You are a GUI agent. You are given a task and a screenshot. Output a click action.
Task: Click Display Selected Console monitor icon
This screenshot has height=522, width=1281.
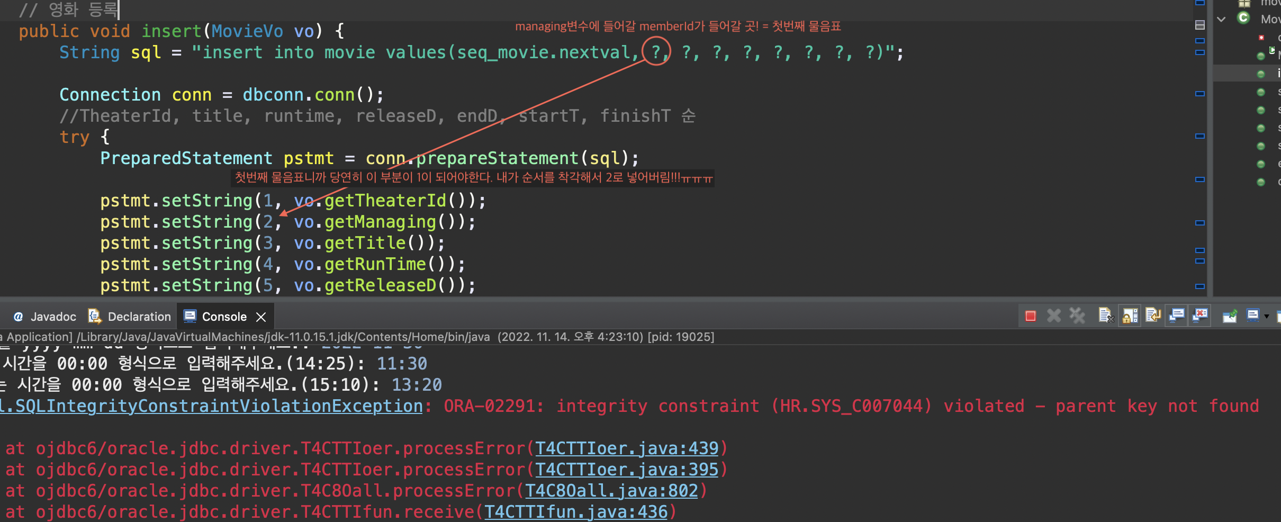coord(1252,316)
